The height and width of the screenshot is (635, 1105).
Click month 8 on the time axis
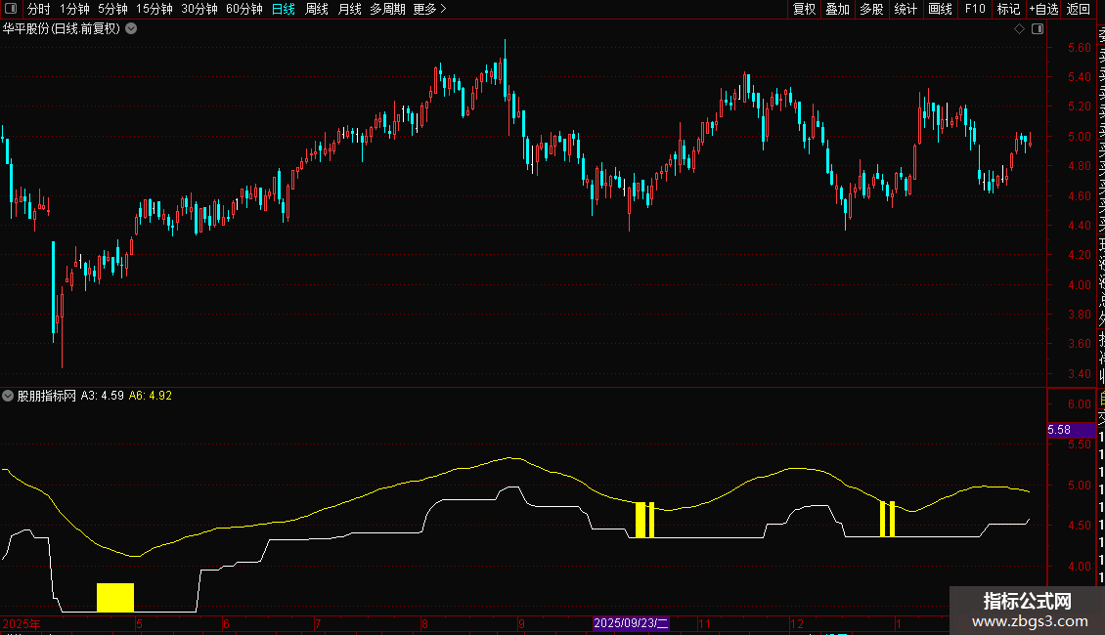click(x=425, y=623)
